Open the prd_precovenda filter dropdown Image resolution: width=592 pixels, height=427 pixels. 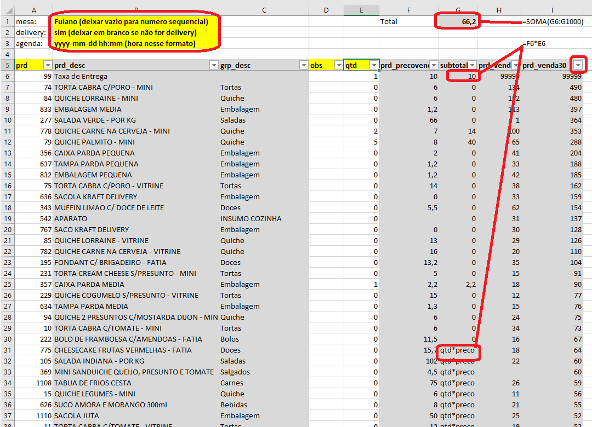tap(434, 65)
